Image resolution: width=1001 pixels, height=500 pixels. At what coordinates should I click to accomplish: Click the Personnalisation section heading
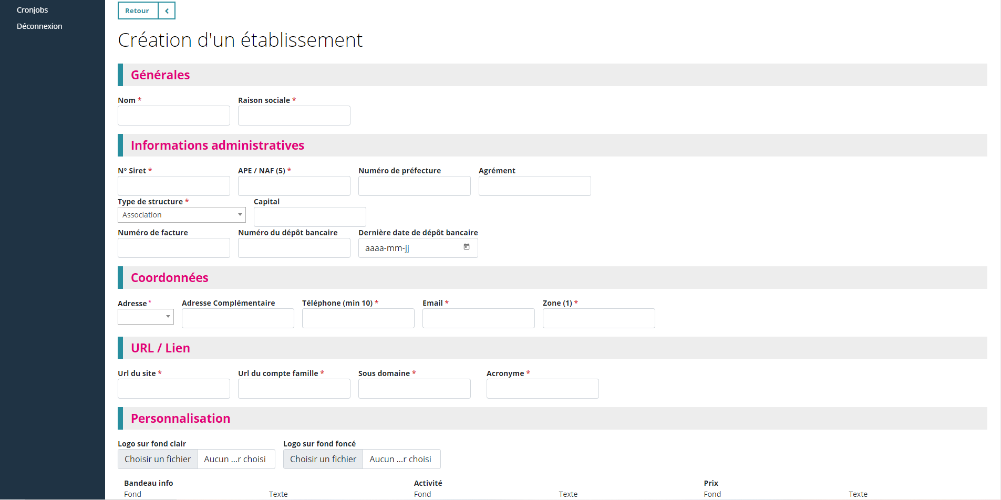click(180, 419)
